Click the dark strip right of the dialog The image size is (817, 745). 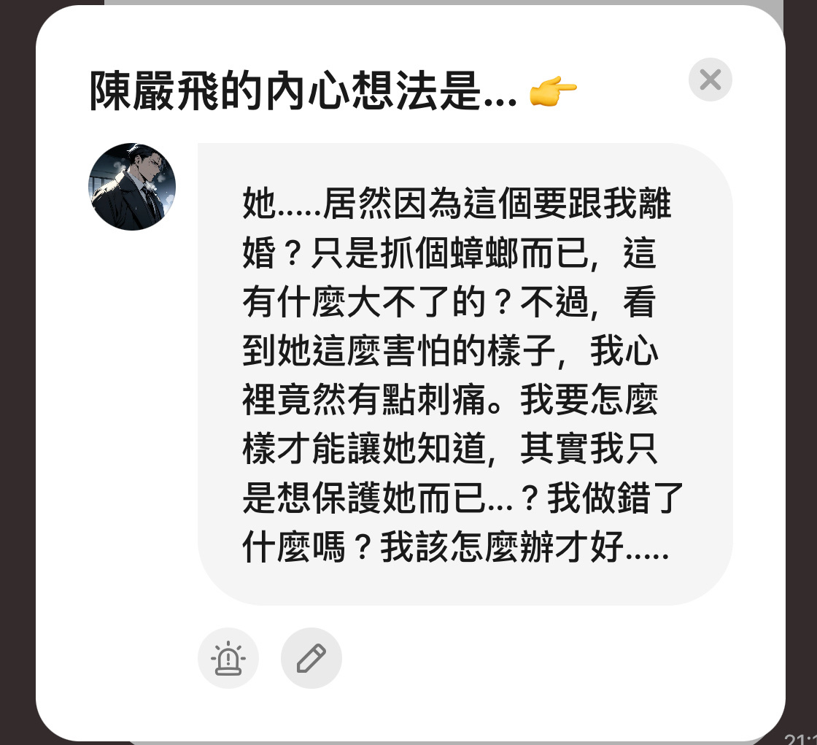[x=802, y=365]
